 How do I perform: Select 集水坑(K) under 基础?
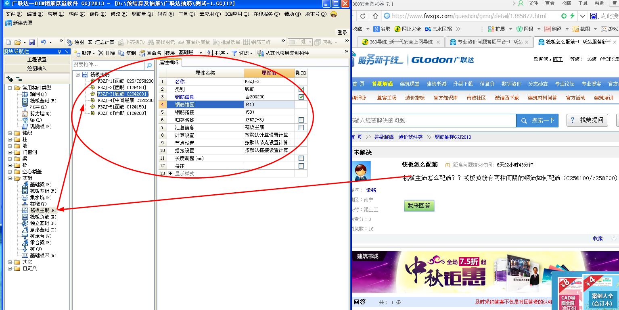pos(37,198)
